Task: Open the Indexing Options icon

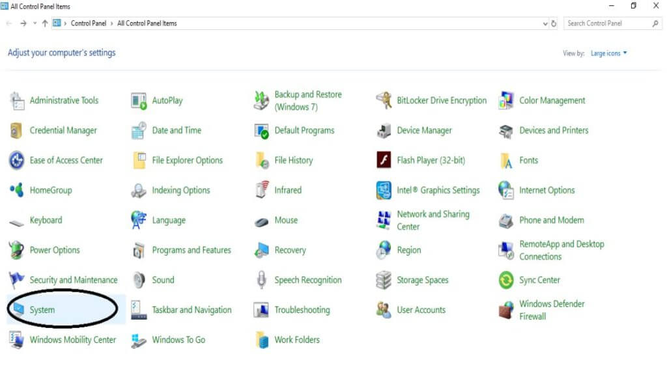Action: [x=139, y=191]
